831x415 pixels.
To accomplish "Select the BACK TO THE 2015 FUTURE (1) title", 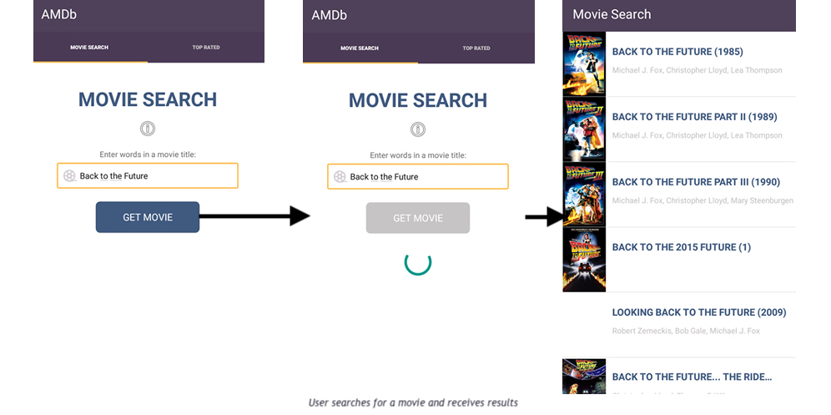I will click(x=681, y=247).
